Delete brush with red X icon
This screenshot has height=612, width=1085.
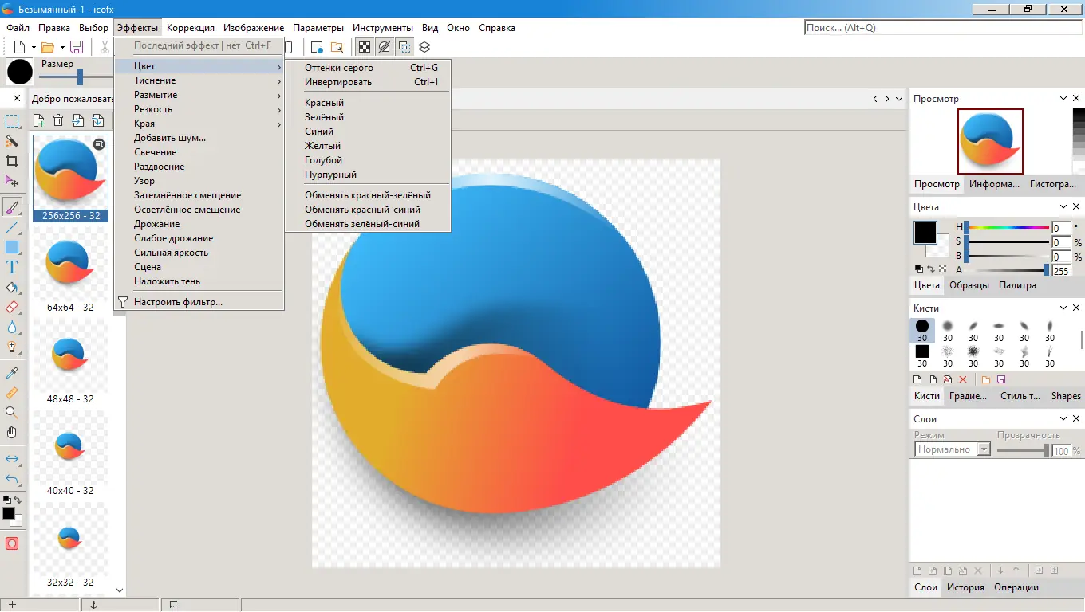click(x=963, y=379)
